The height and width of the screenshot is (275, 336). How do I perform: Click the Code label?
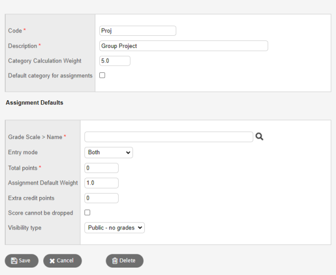pos(15,31)
